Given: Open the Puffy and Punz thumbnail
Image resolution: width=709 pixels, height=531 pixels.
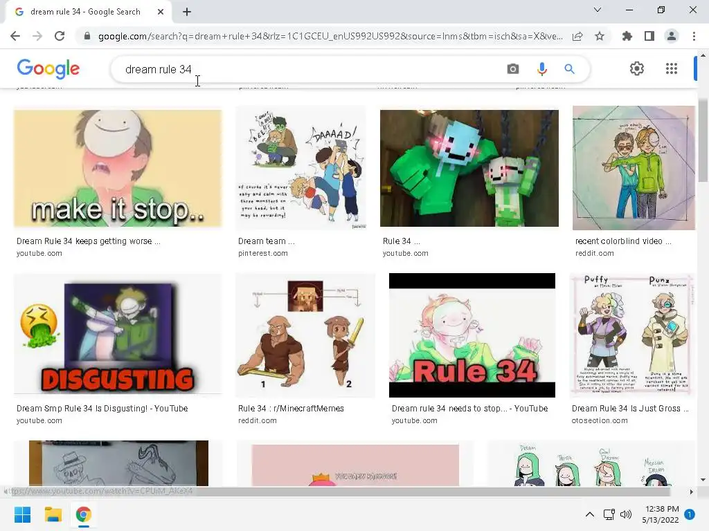Looking at the screenshot, I should click(633, 335).
